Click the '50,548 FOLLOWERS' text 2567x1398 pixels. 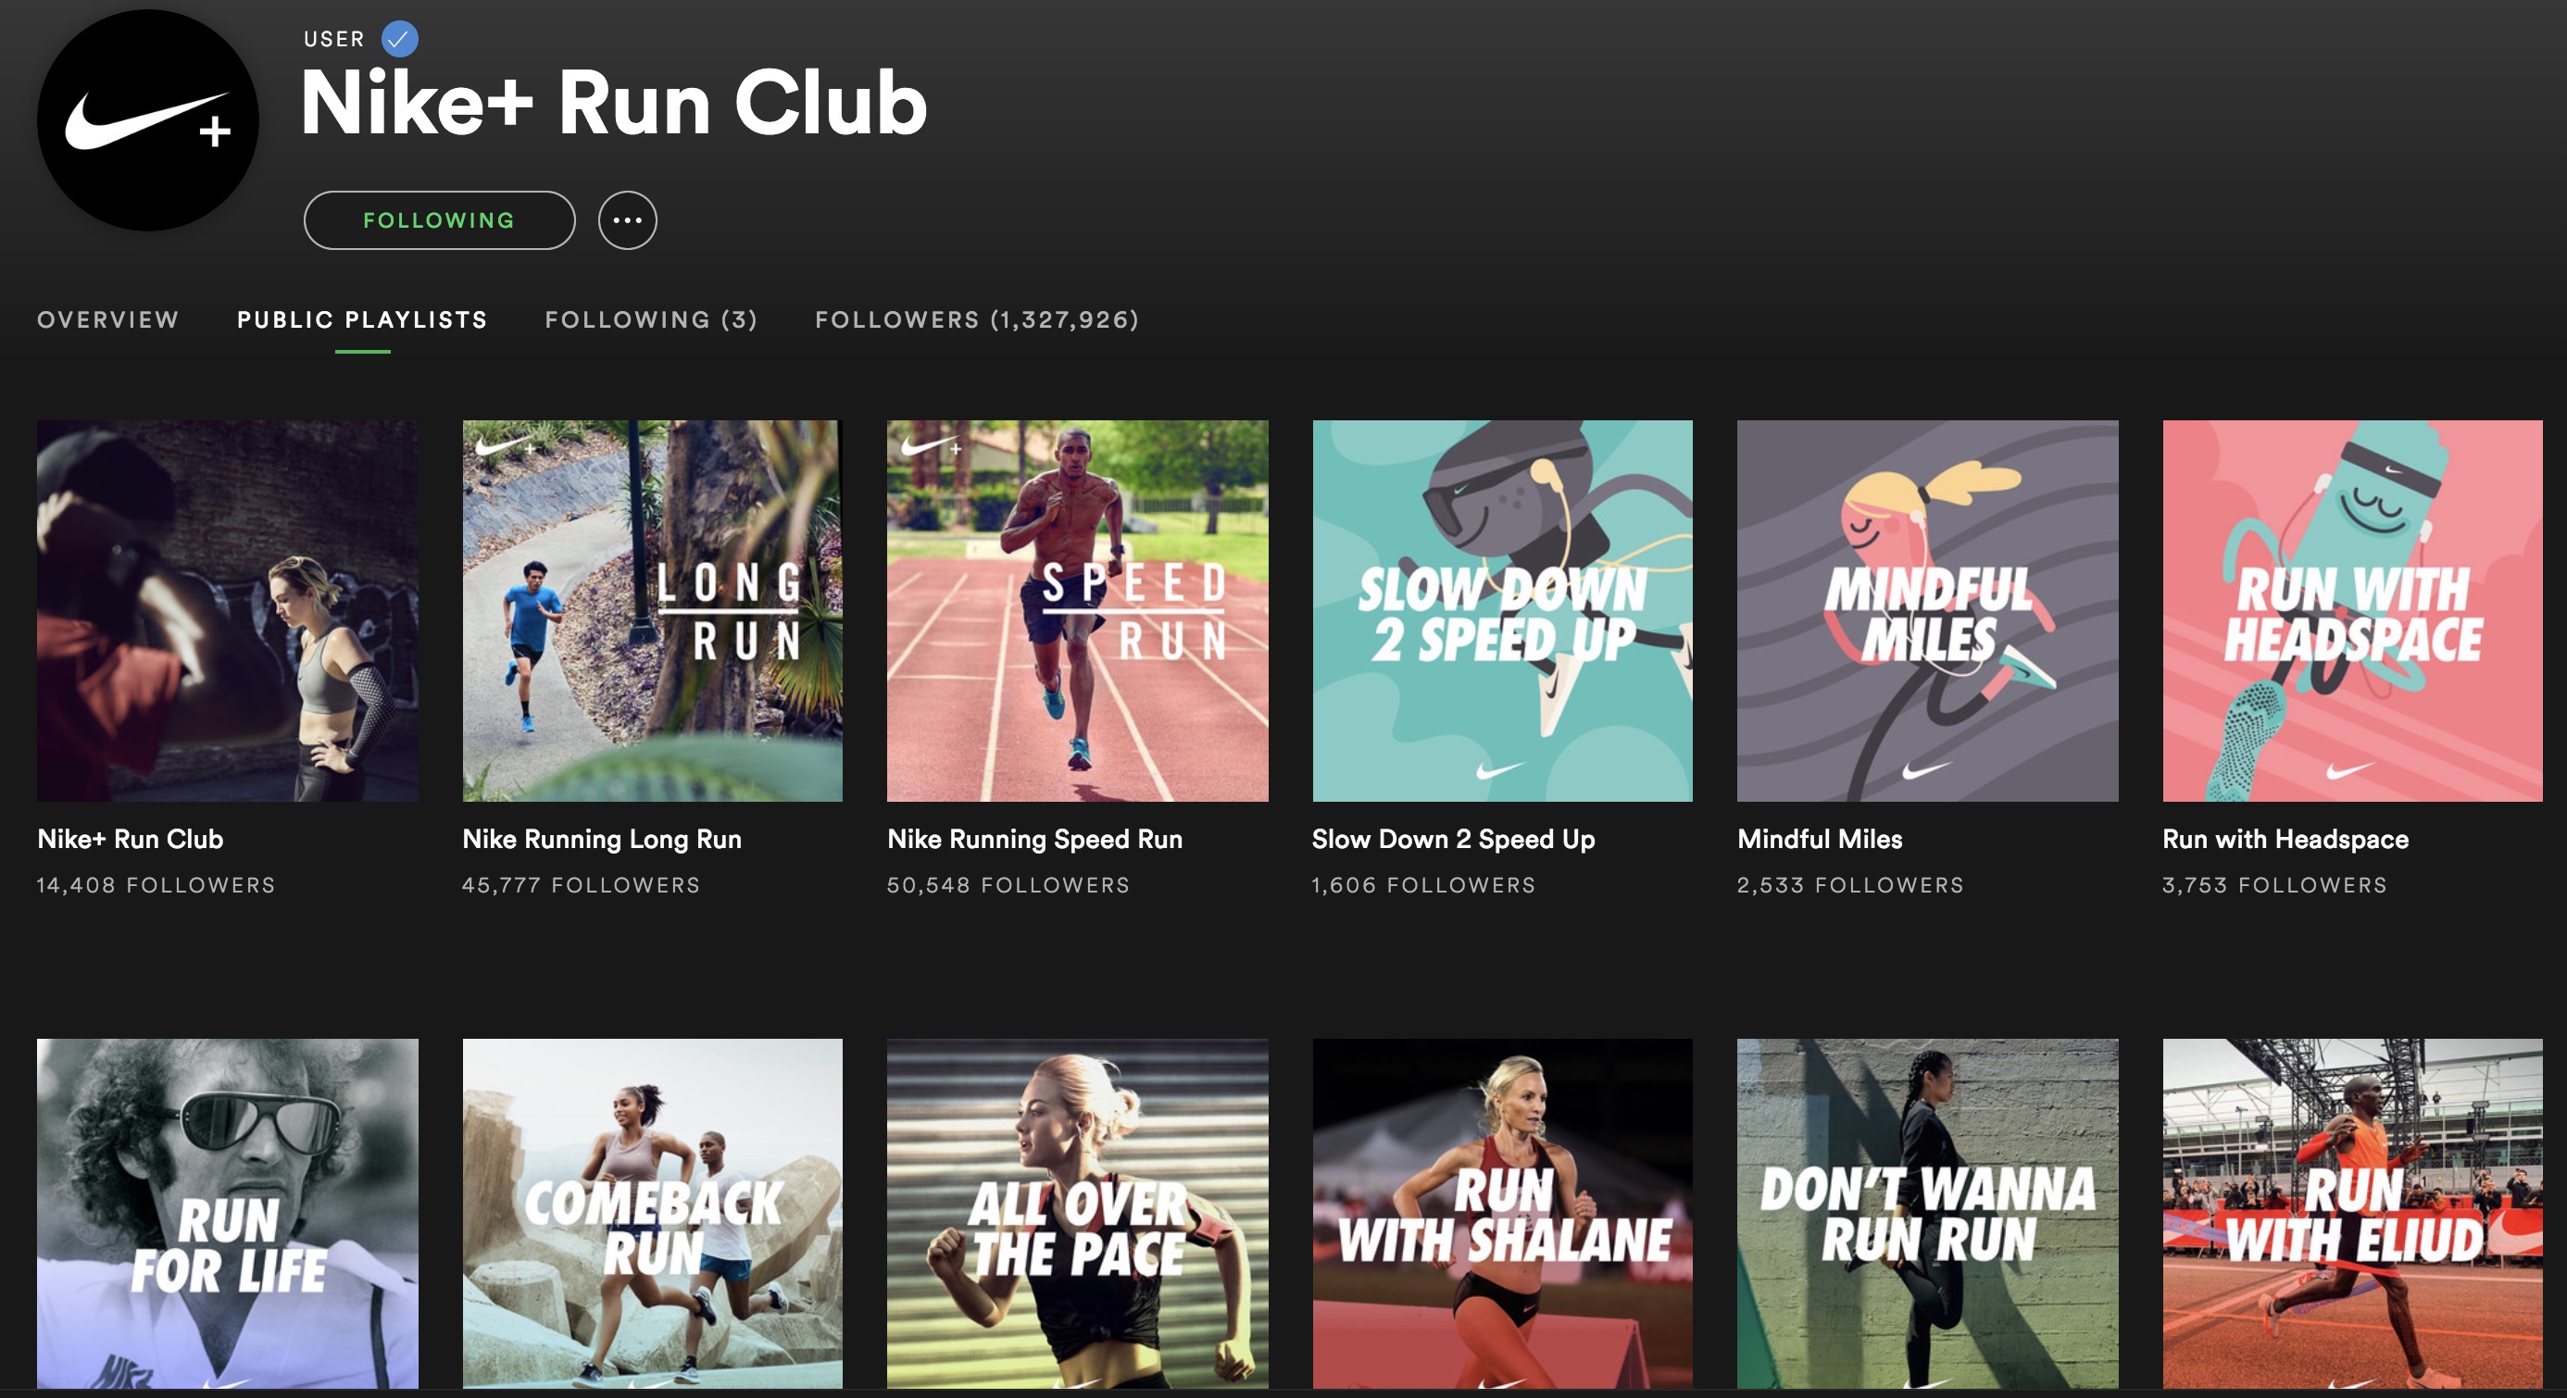pos(1008,885)
